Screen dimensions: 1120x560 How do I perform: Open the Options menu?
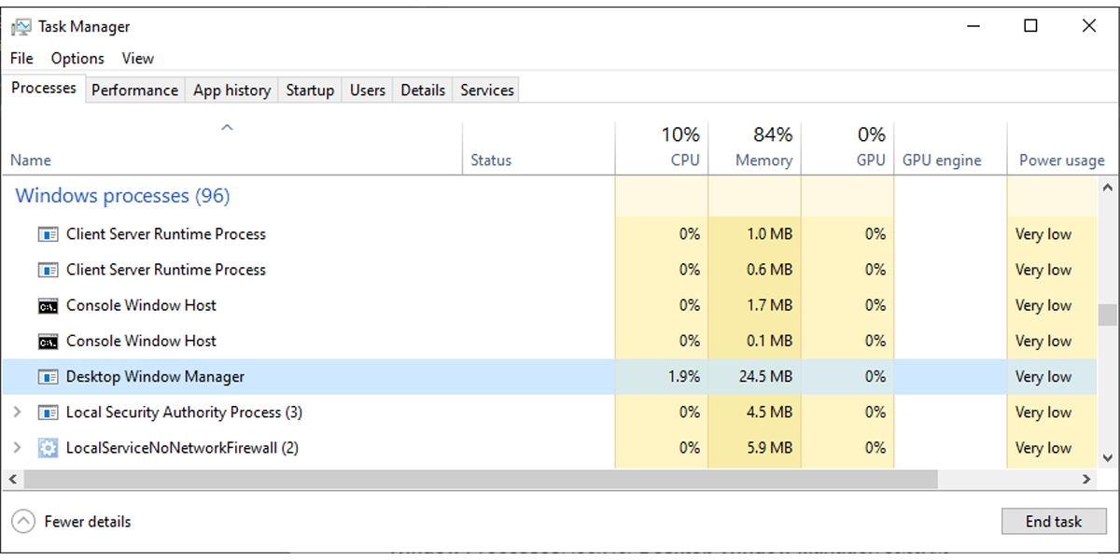77,58
